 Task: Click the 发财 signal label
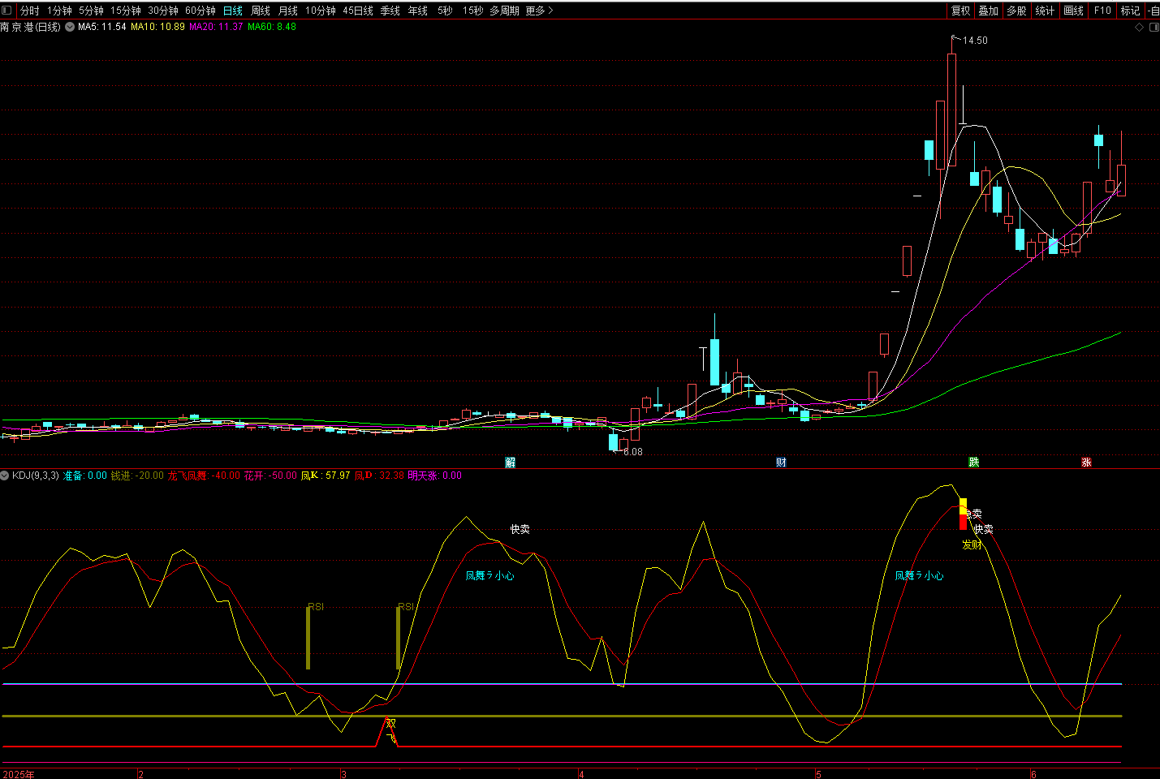pyautogui.click(x=972, y=544)
